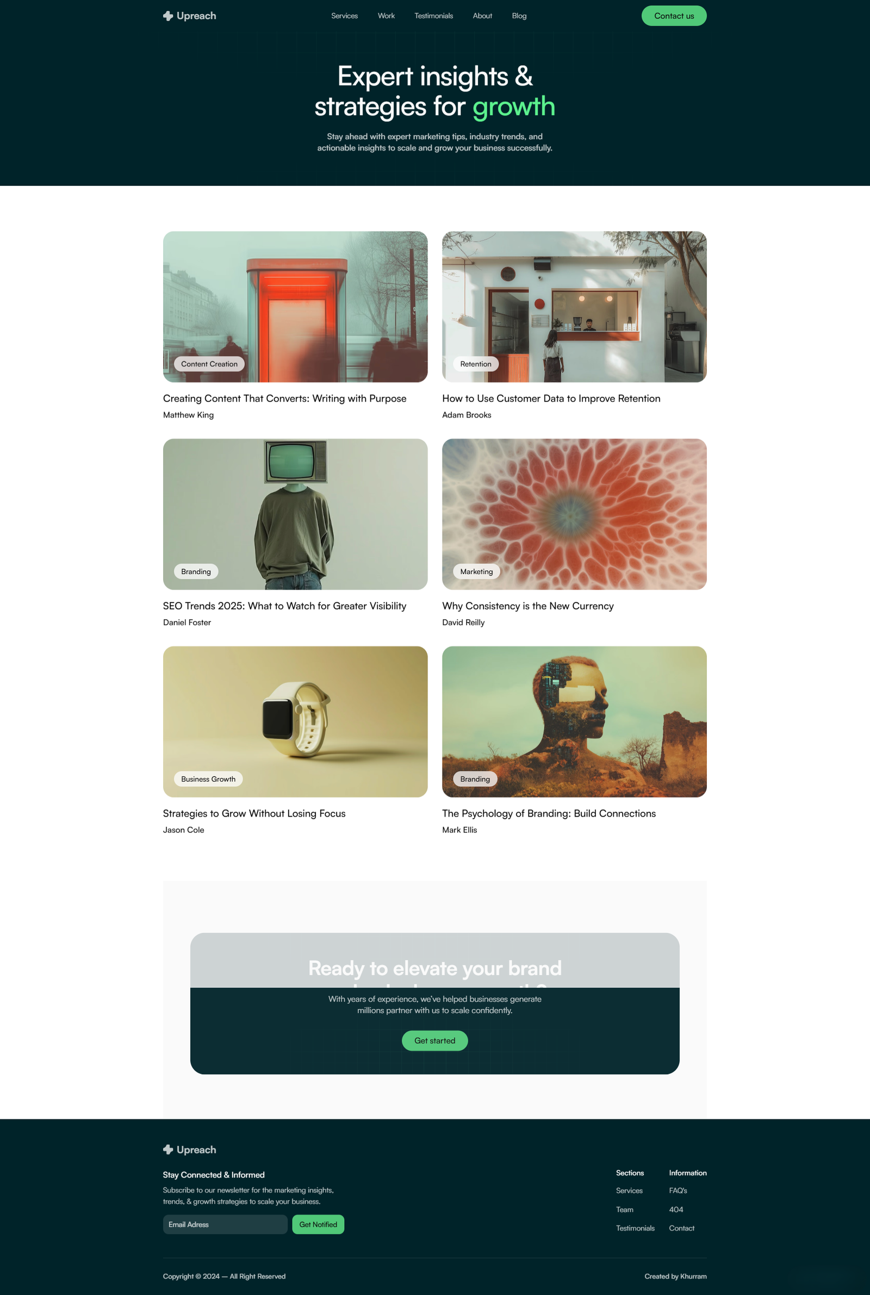This screenshot has width=870, height=1295.
Task: Click the Upreach logo icon in footer
Action: 168,1150
